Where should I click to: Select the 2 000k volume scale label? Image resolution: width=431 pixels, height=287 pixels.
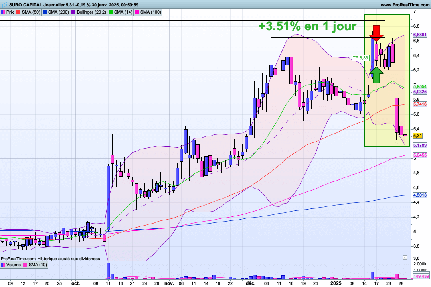click(420, 263)
